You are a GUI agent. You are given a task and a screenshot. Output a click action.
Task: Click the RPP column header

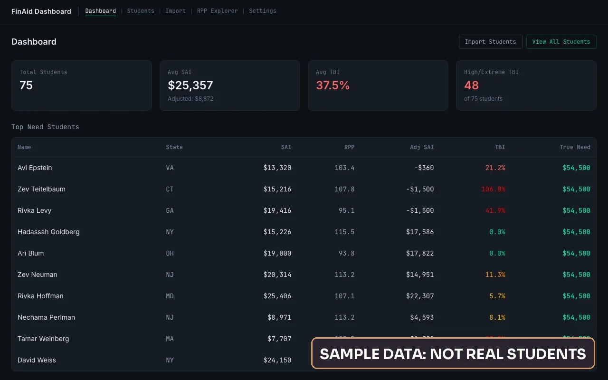[x=350, y=147]
